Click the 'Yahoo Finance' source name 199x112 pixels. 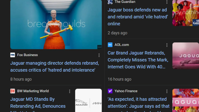[126, 91]
